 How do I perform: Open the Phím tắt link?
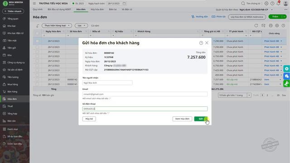point(218,17)
